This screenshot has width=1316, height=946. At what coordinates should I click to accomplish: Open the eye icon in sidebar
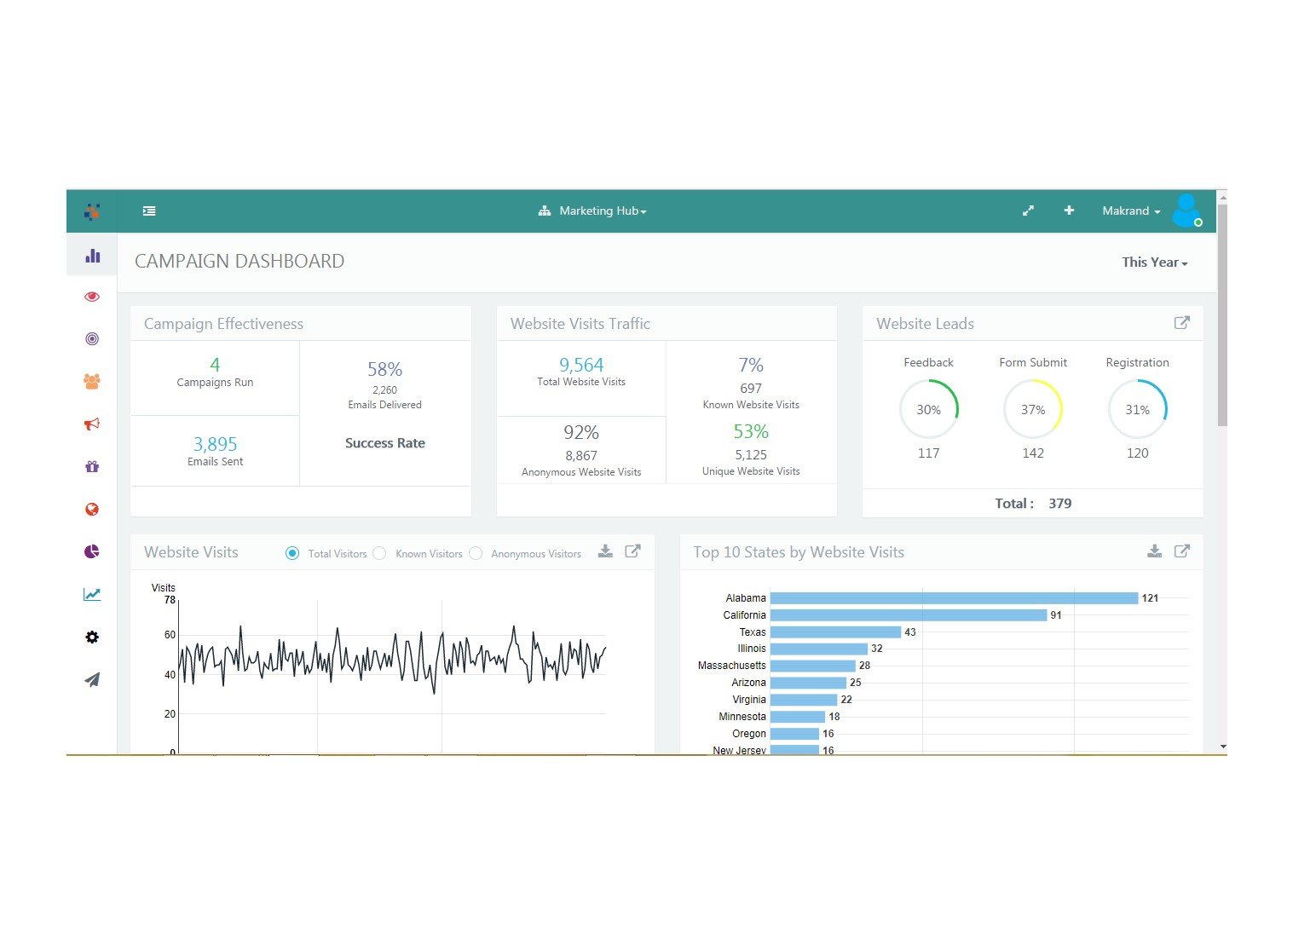[92, 297]
